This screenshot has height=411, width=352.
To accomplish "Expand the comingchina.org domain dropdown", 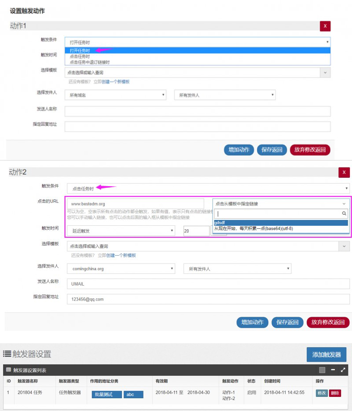I will (x=122, y=268).
